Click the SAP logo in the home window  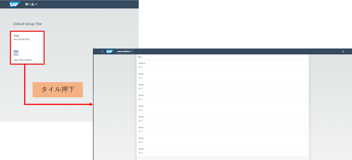[15, 4]
